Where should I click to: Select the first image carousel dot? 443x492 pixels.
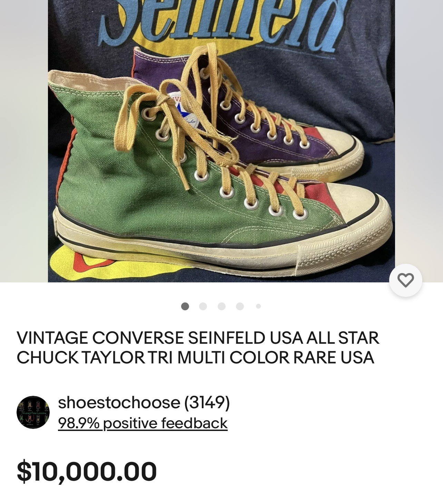point(185,306)
